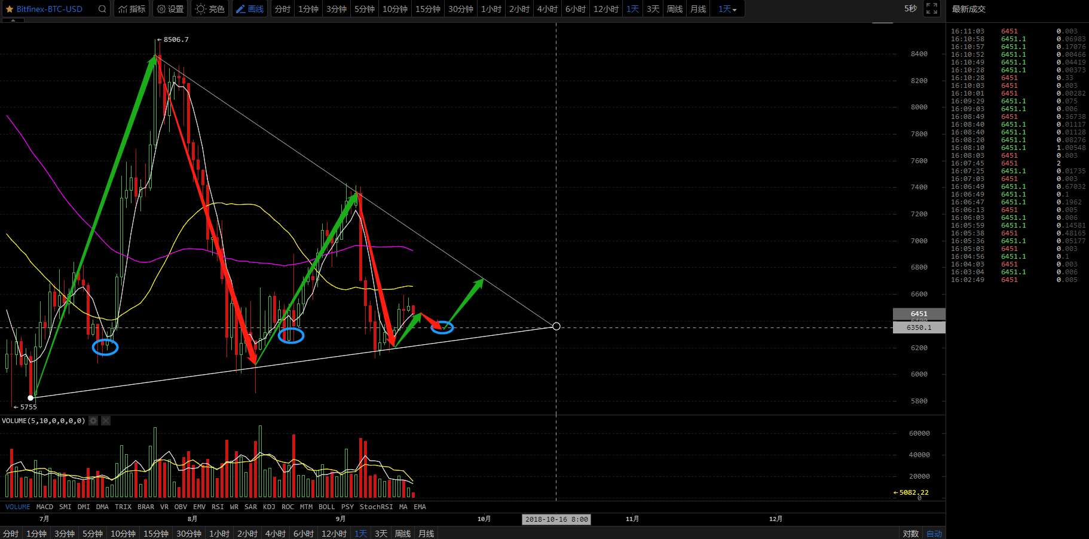Switch to the ROC indicator tab
The image size is (1089, 539).
pos(287,507)
